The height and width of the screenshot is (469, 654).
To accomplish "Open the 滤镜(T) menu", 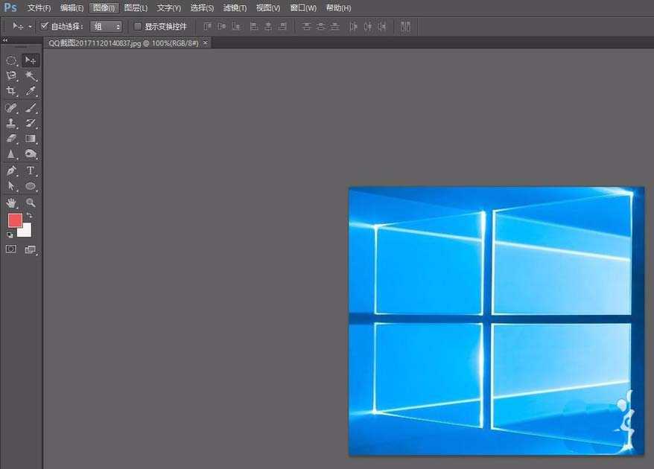I will [x=235, y=7].
